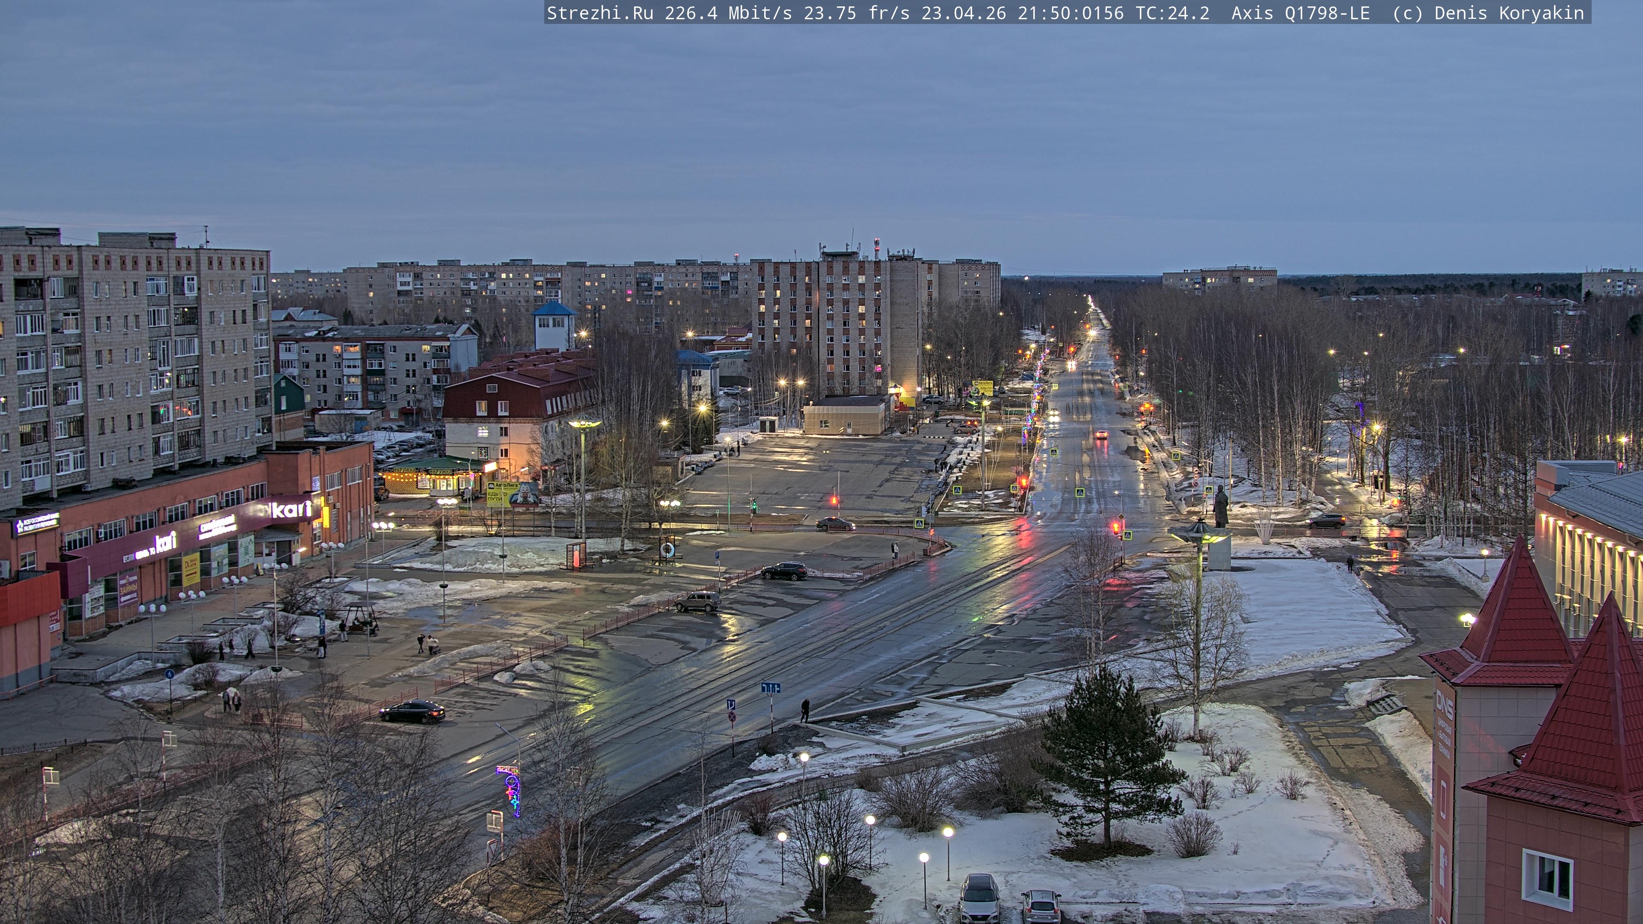Click the blue lane-direction arrows road sign
Image resolution: width=1643 pixels, height=924 pixels.
771,687
